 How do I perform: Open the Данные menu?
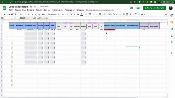[x=47, y=10]
